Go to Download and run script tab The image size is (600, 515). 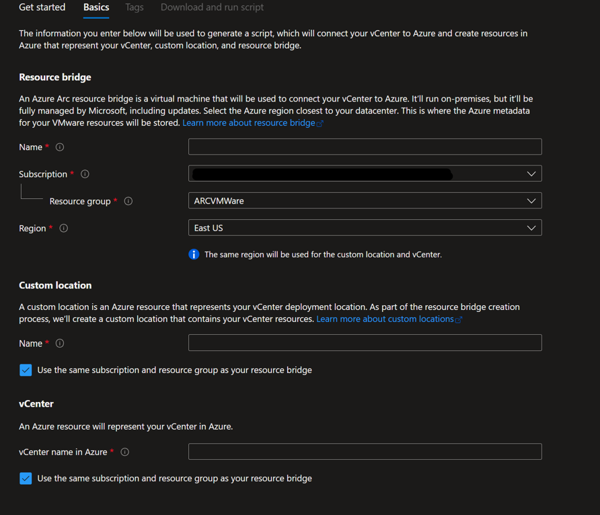pyautogui.click(x=212, y=7)
